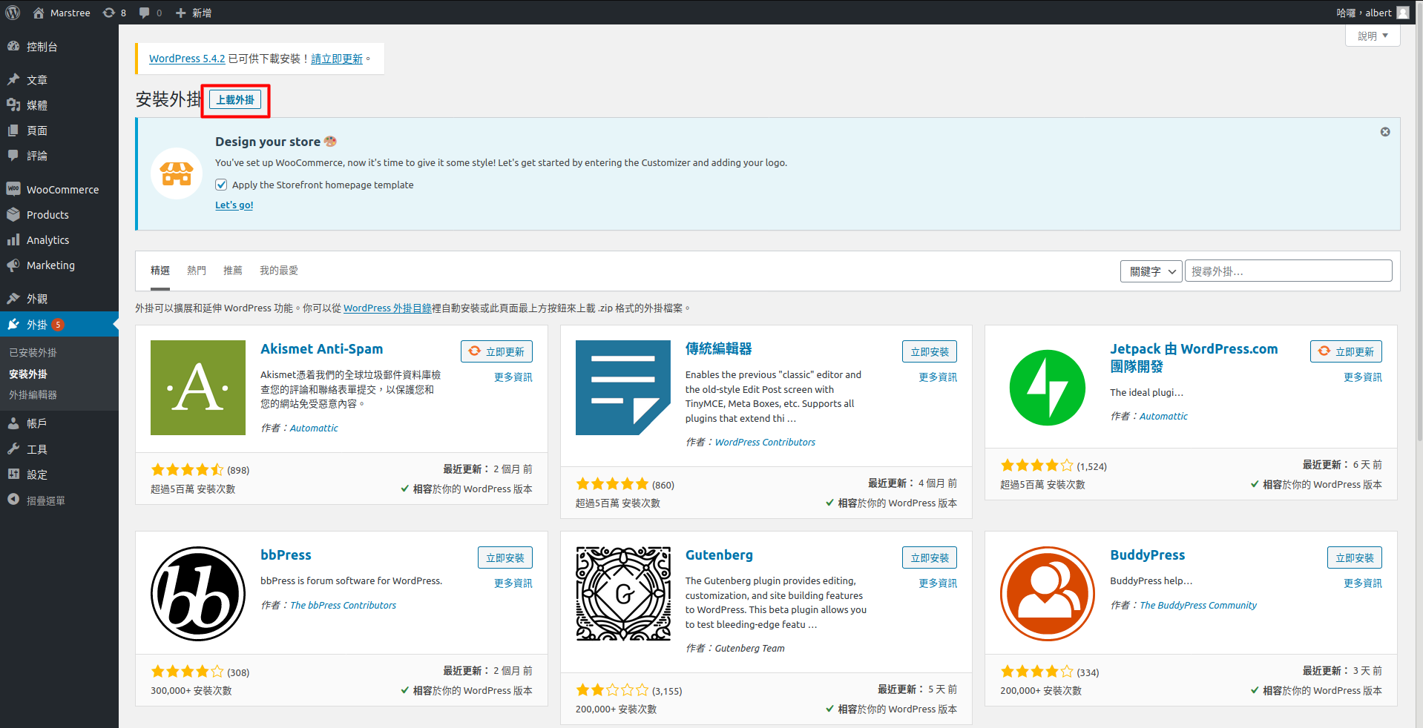This screenshot has width=1423, height=728.
Task: Expand the 說明 help dropdown
Action: pyautogui.click(x=1372, y=36)
